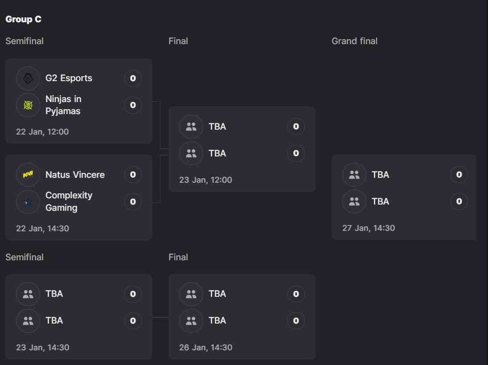This screenshot has width=488, height=365.
Task: Click the top TBA placeholder icon in the Final
Action: click(x=191, y=126)
